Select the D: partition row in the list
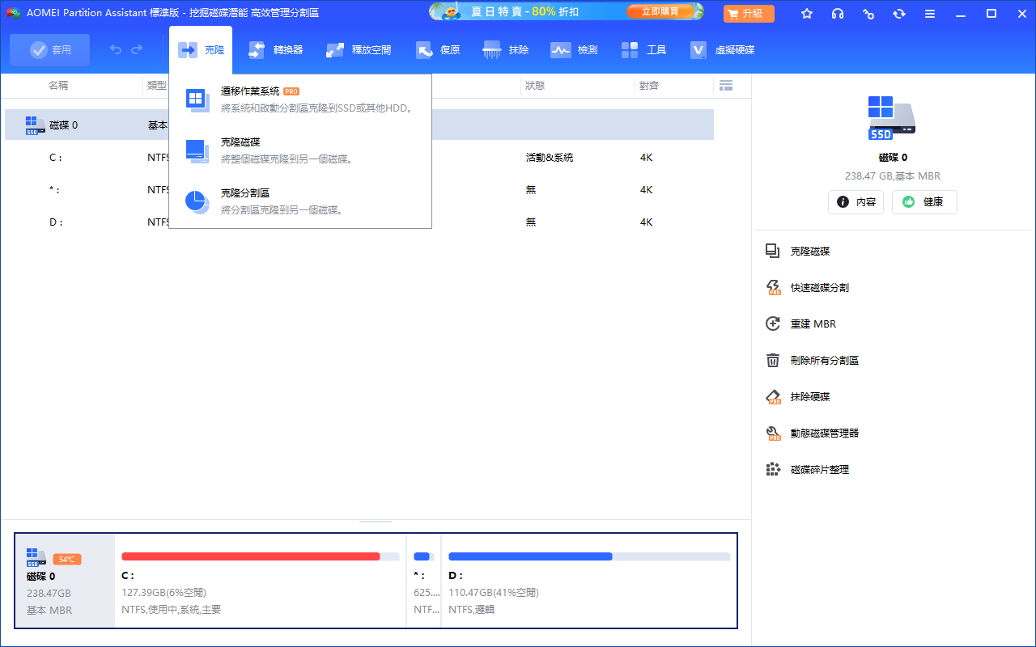 click(x=359, y=222)
